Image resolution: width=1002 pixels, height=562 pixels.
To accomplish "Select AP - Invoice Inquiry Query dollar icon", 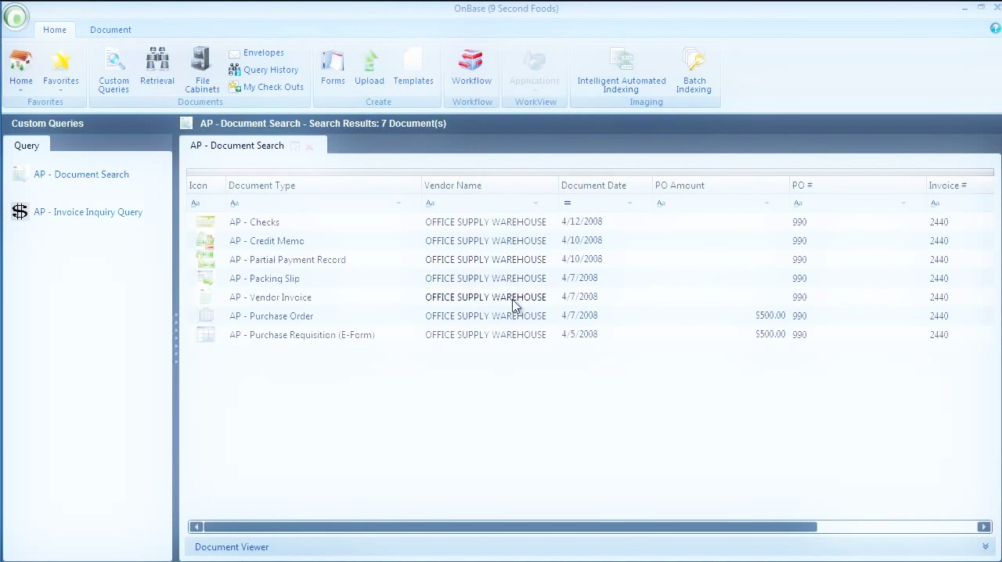I will point(20,211).
